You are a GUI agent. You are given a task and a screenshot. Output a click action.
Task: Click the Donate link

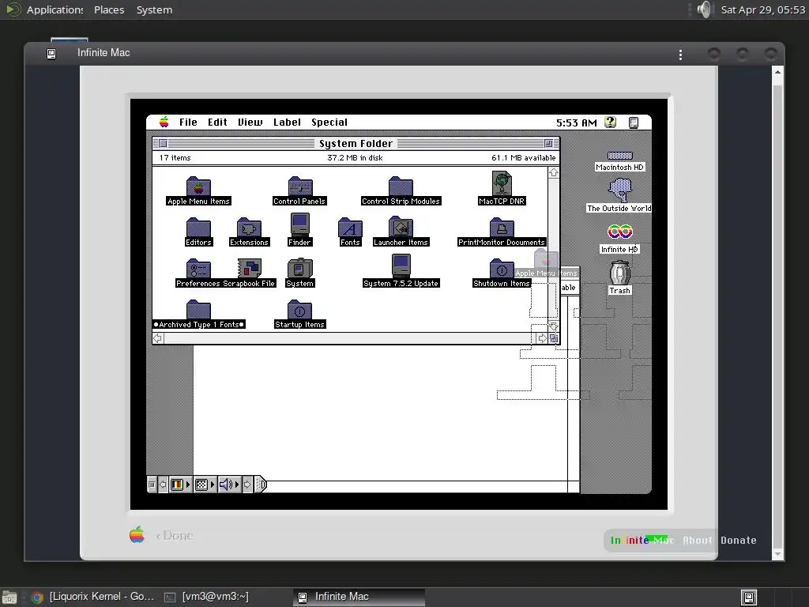[739, 541]
